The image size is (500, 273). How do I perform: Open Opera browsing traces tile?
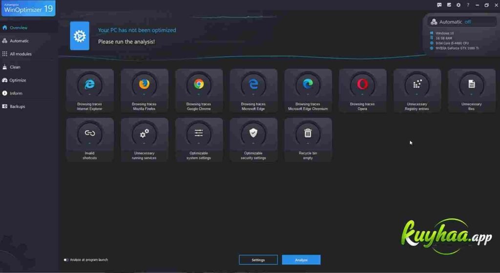tap(362, 90)
